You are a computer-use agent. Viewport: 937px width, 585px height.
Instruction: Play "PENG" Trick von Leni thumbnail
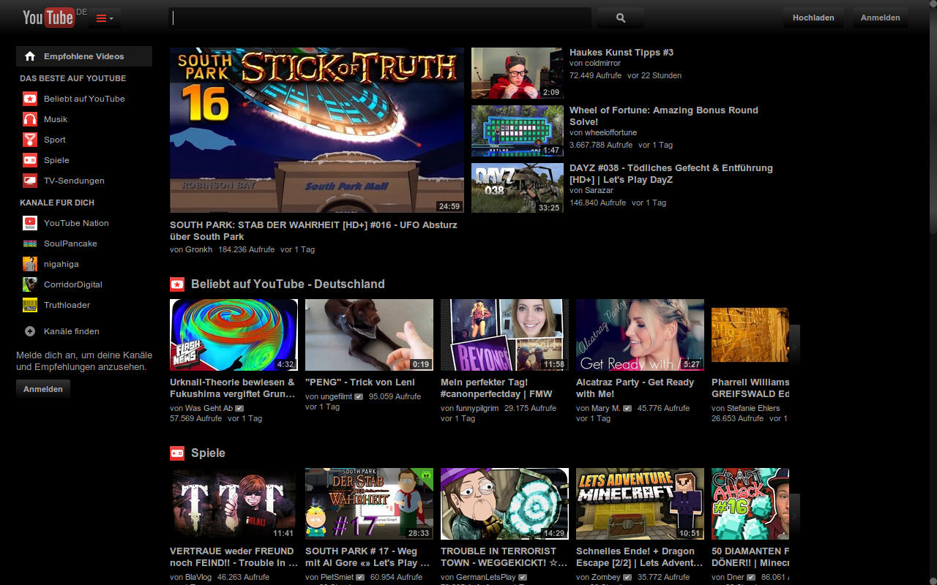369,335
